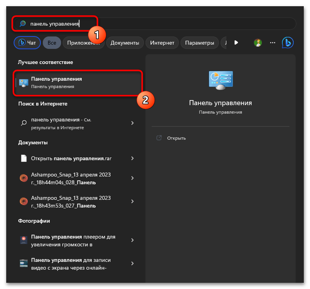310x289 pixels.
Task: Open 'Открыть панель управления.rar' document
Action: coord(78,158)
